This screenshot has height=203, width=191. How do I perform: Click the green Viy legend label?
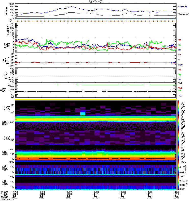[x=180, y=75]
